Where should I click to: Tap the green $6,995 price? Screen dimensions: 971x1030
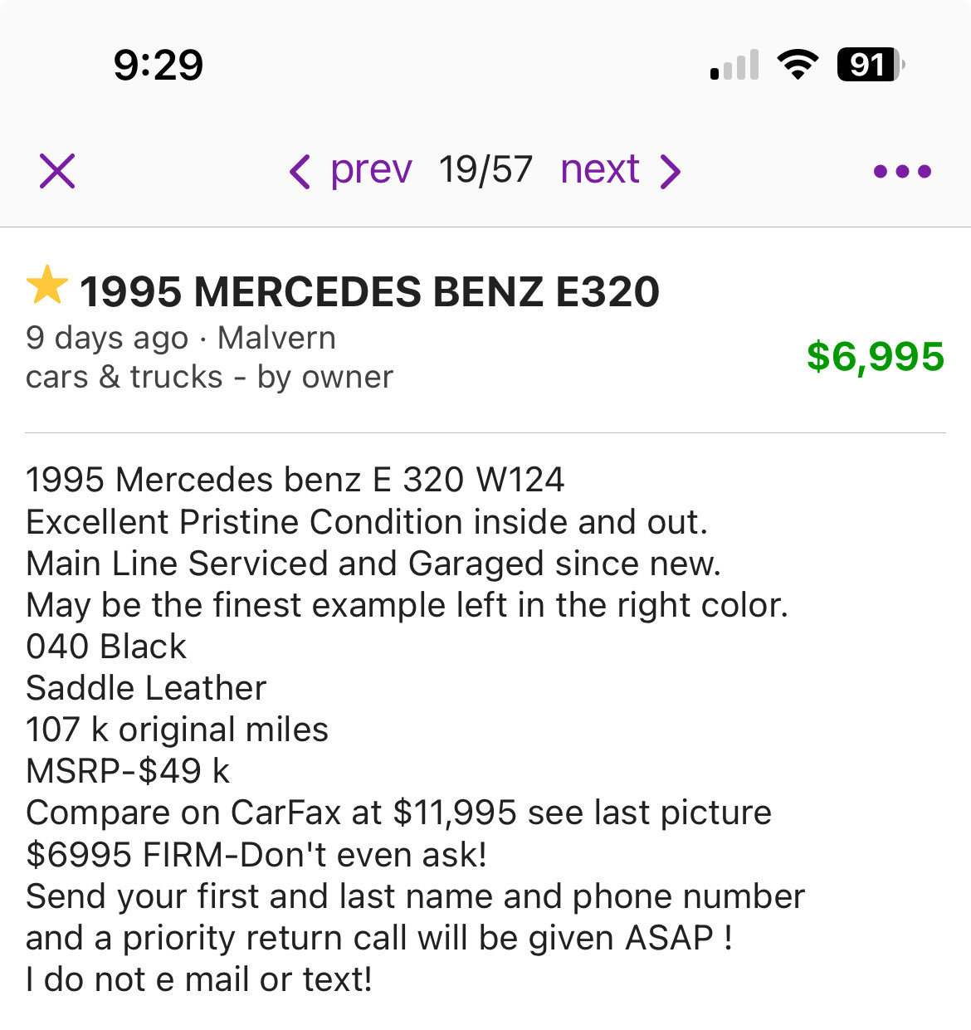tap(875, 357)
